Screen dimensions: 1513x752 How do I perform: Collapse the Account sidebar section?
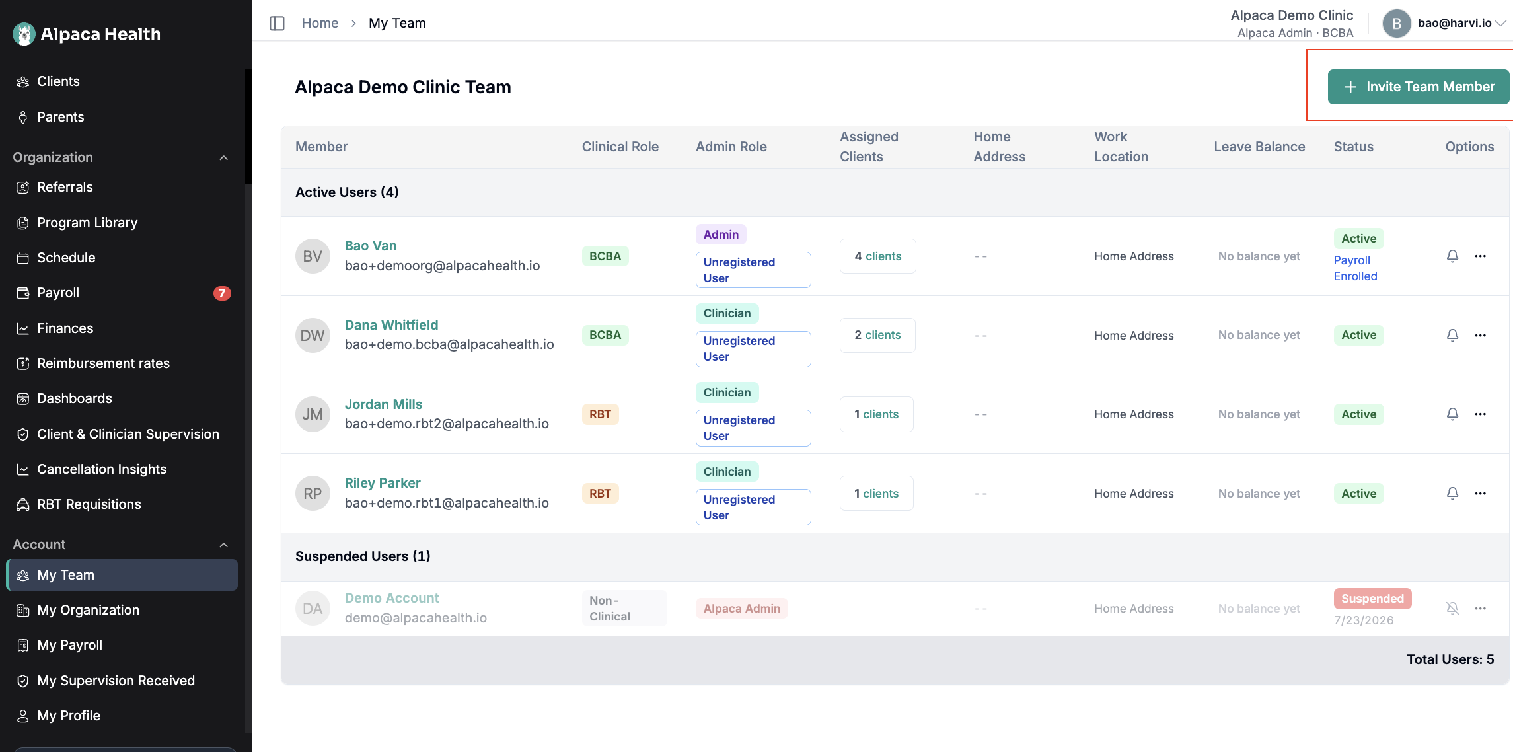(x=224, y=545)
